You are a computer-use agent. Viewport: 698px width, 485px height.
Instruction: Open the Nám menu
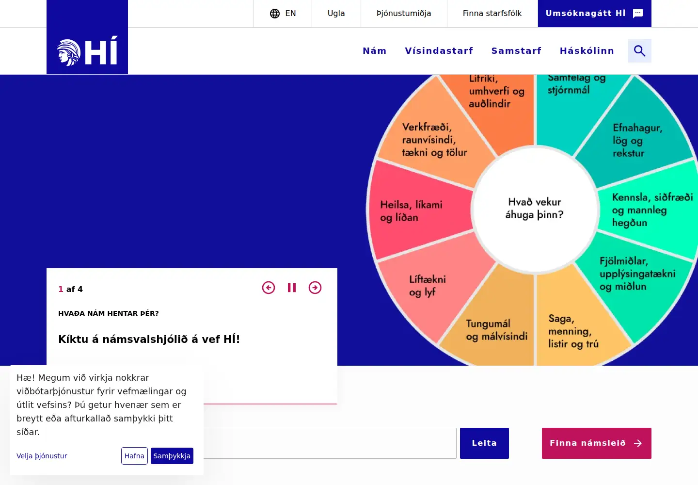pyautogui.click(x=375, y=51)
